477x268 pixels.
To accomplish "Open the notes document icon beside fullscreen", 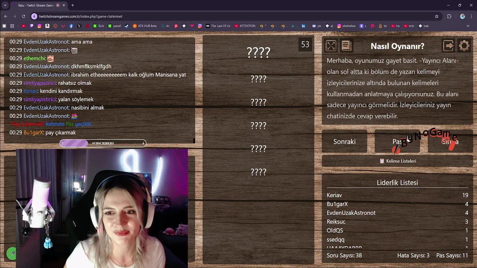I will click(346, 46).
